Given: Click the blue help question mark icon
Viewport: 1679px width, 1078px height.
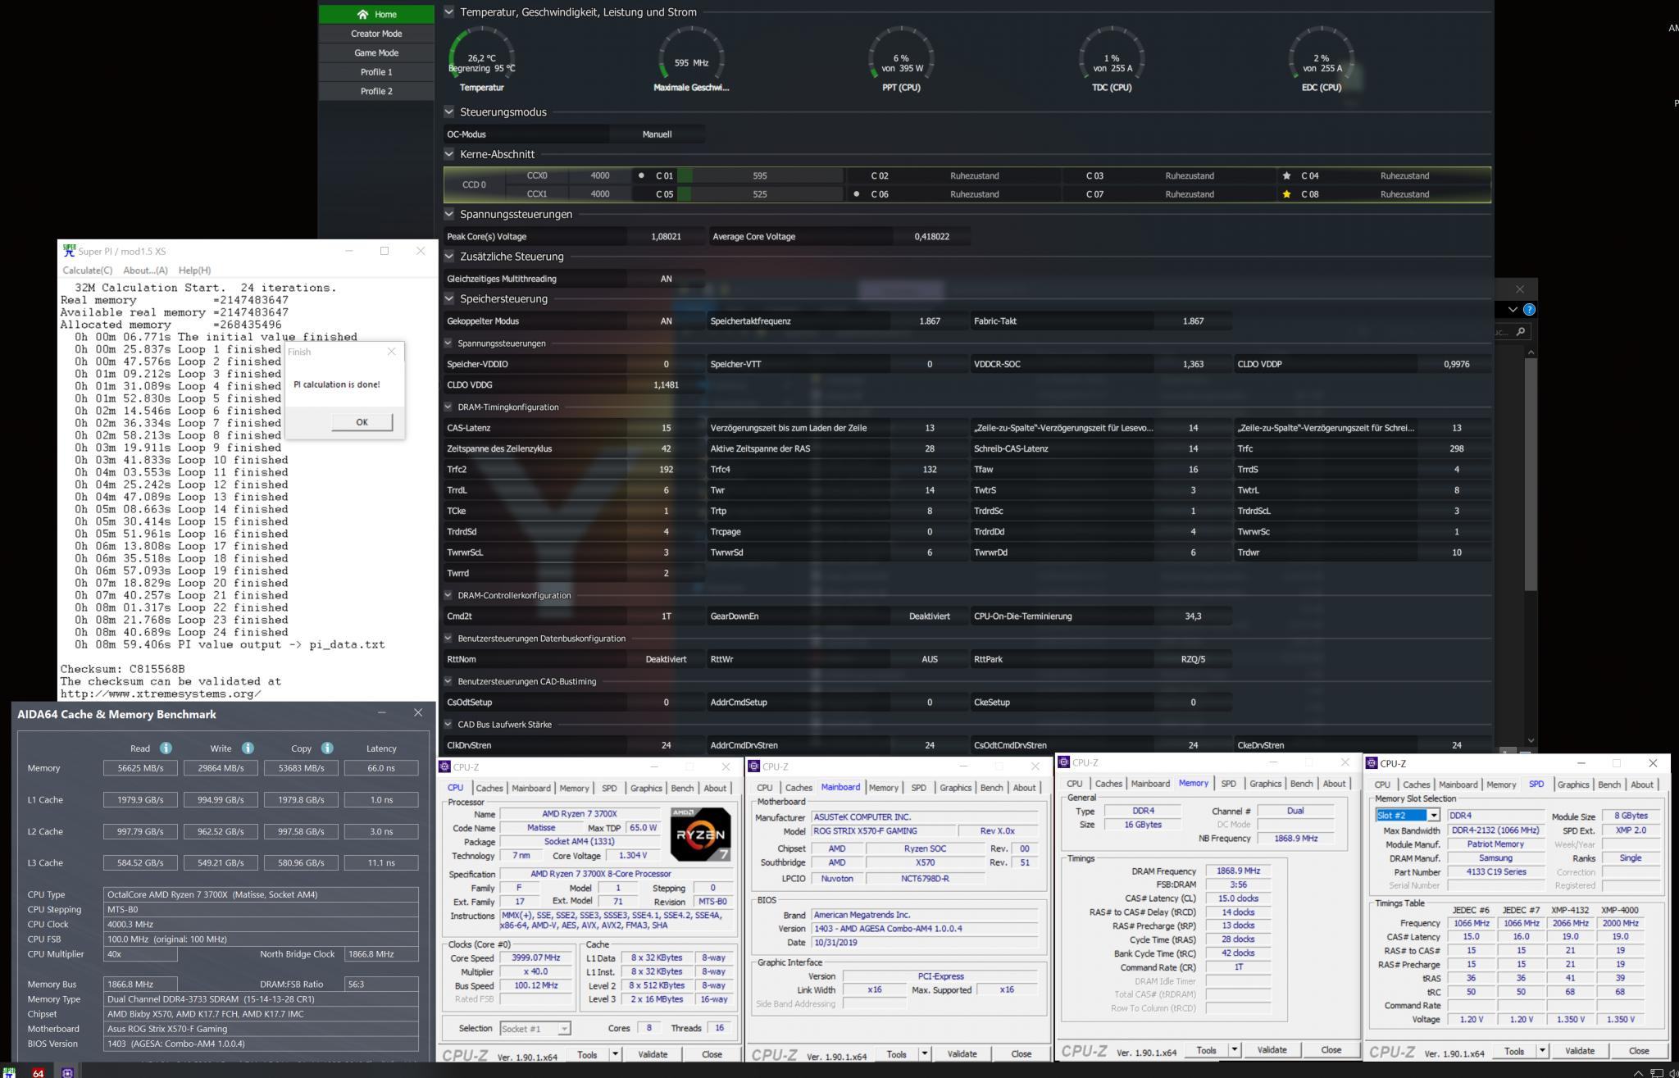Looking at the screenshot, I should point(1529,309).
